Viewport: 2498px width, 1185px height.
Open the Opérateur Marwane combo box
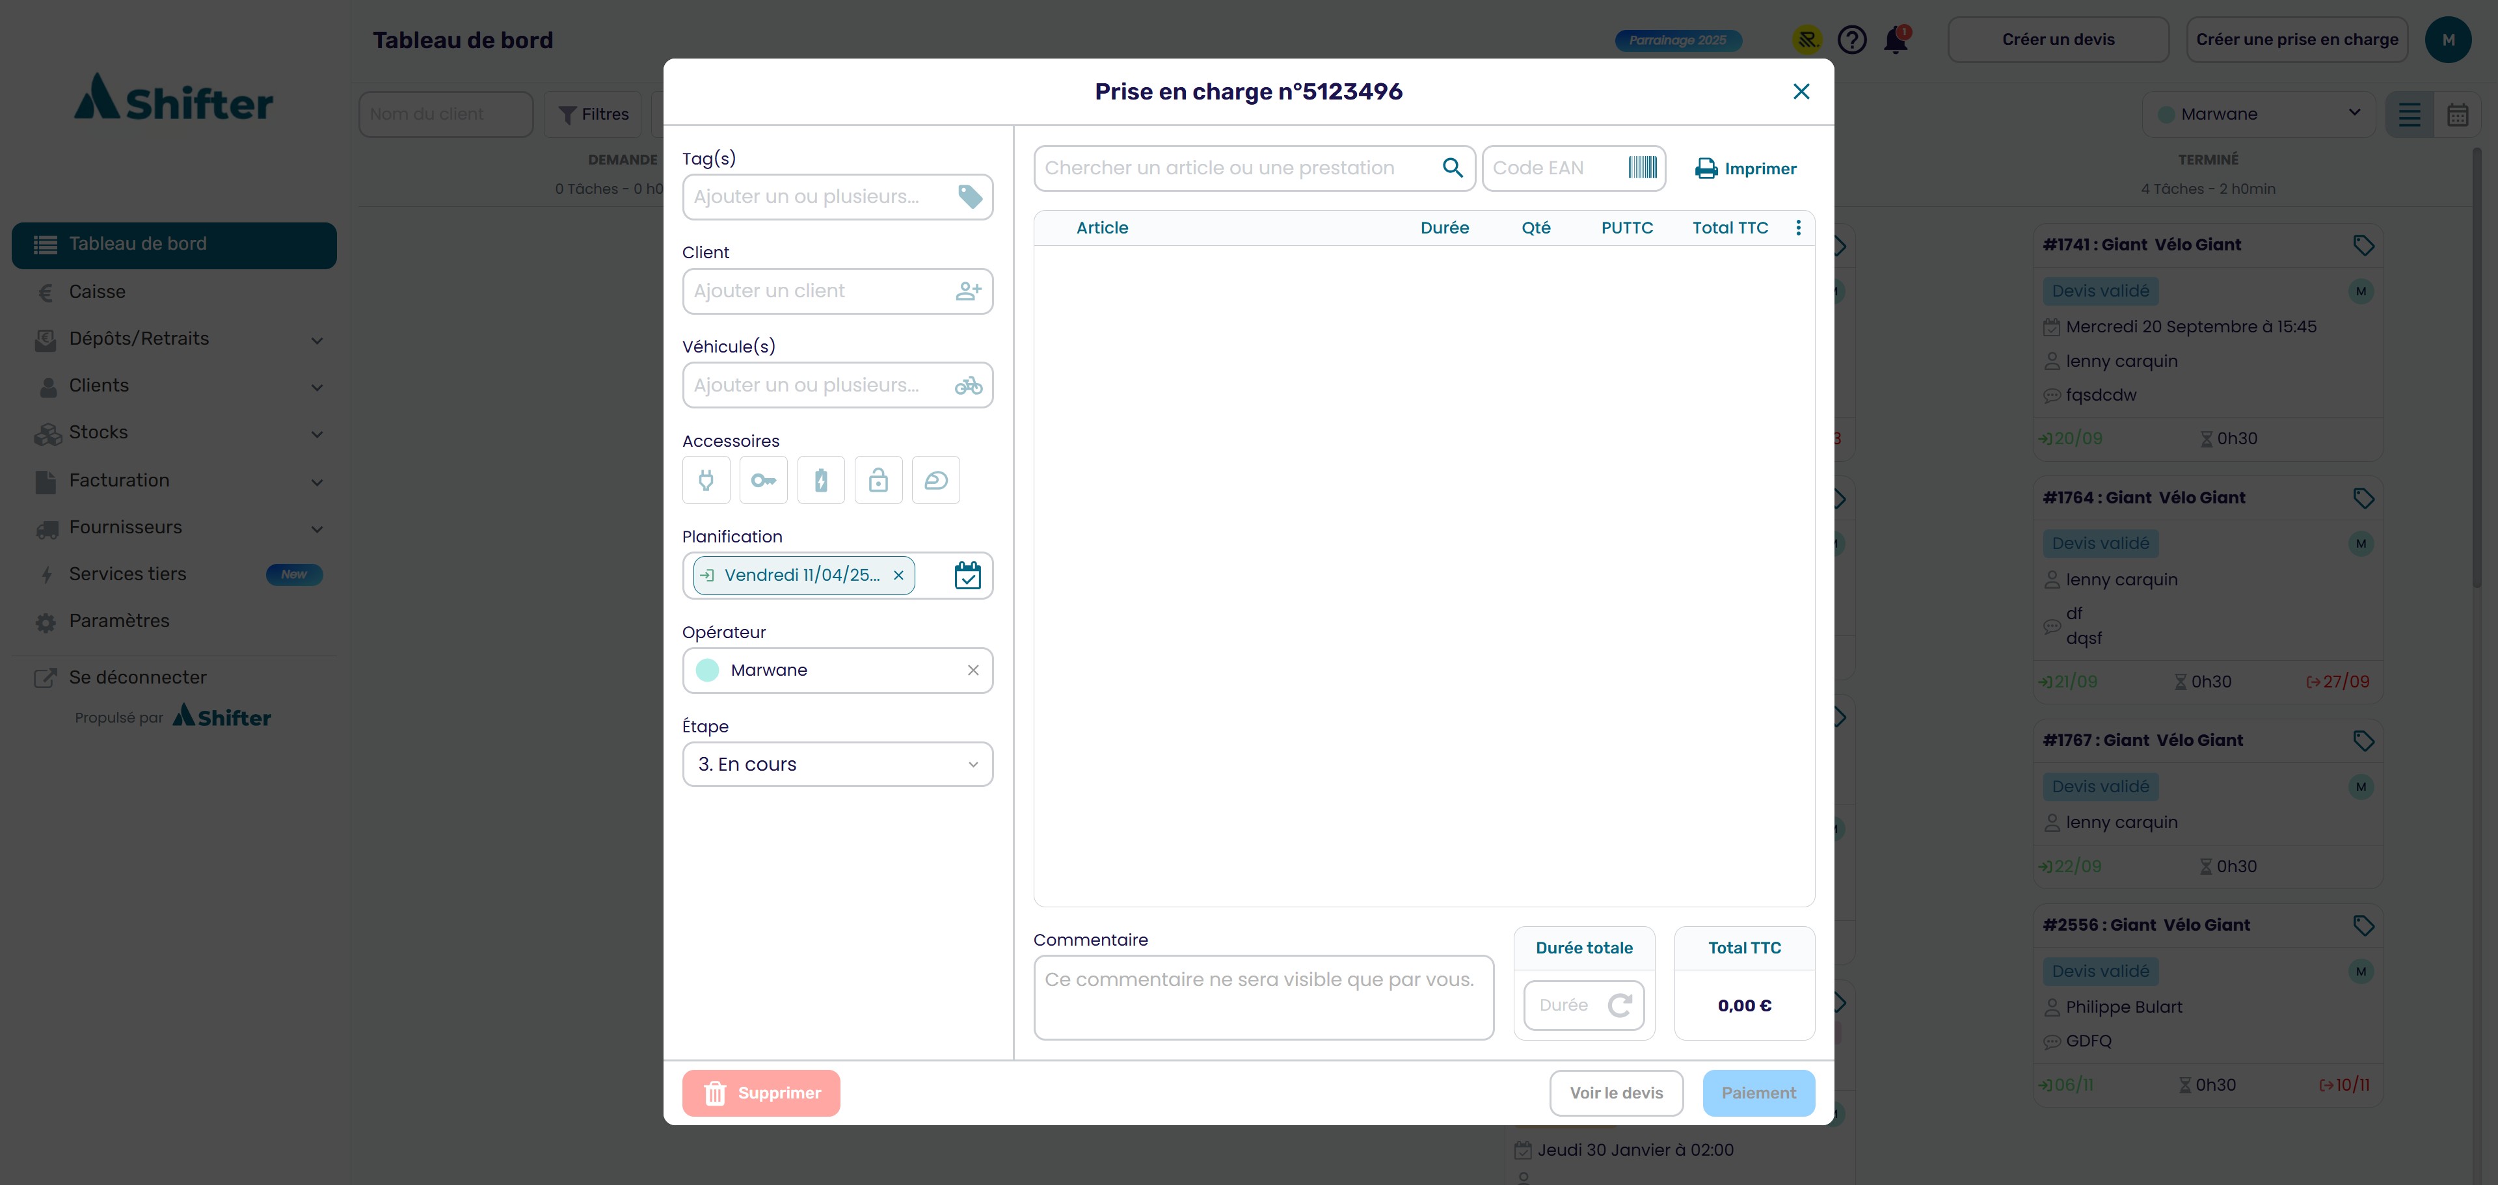coord(838,670)
